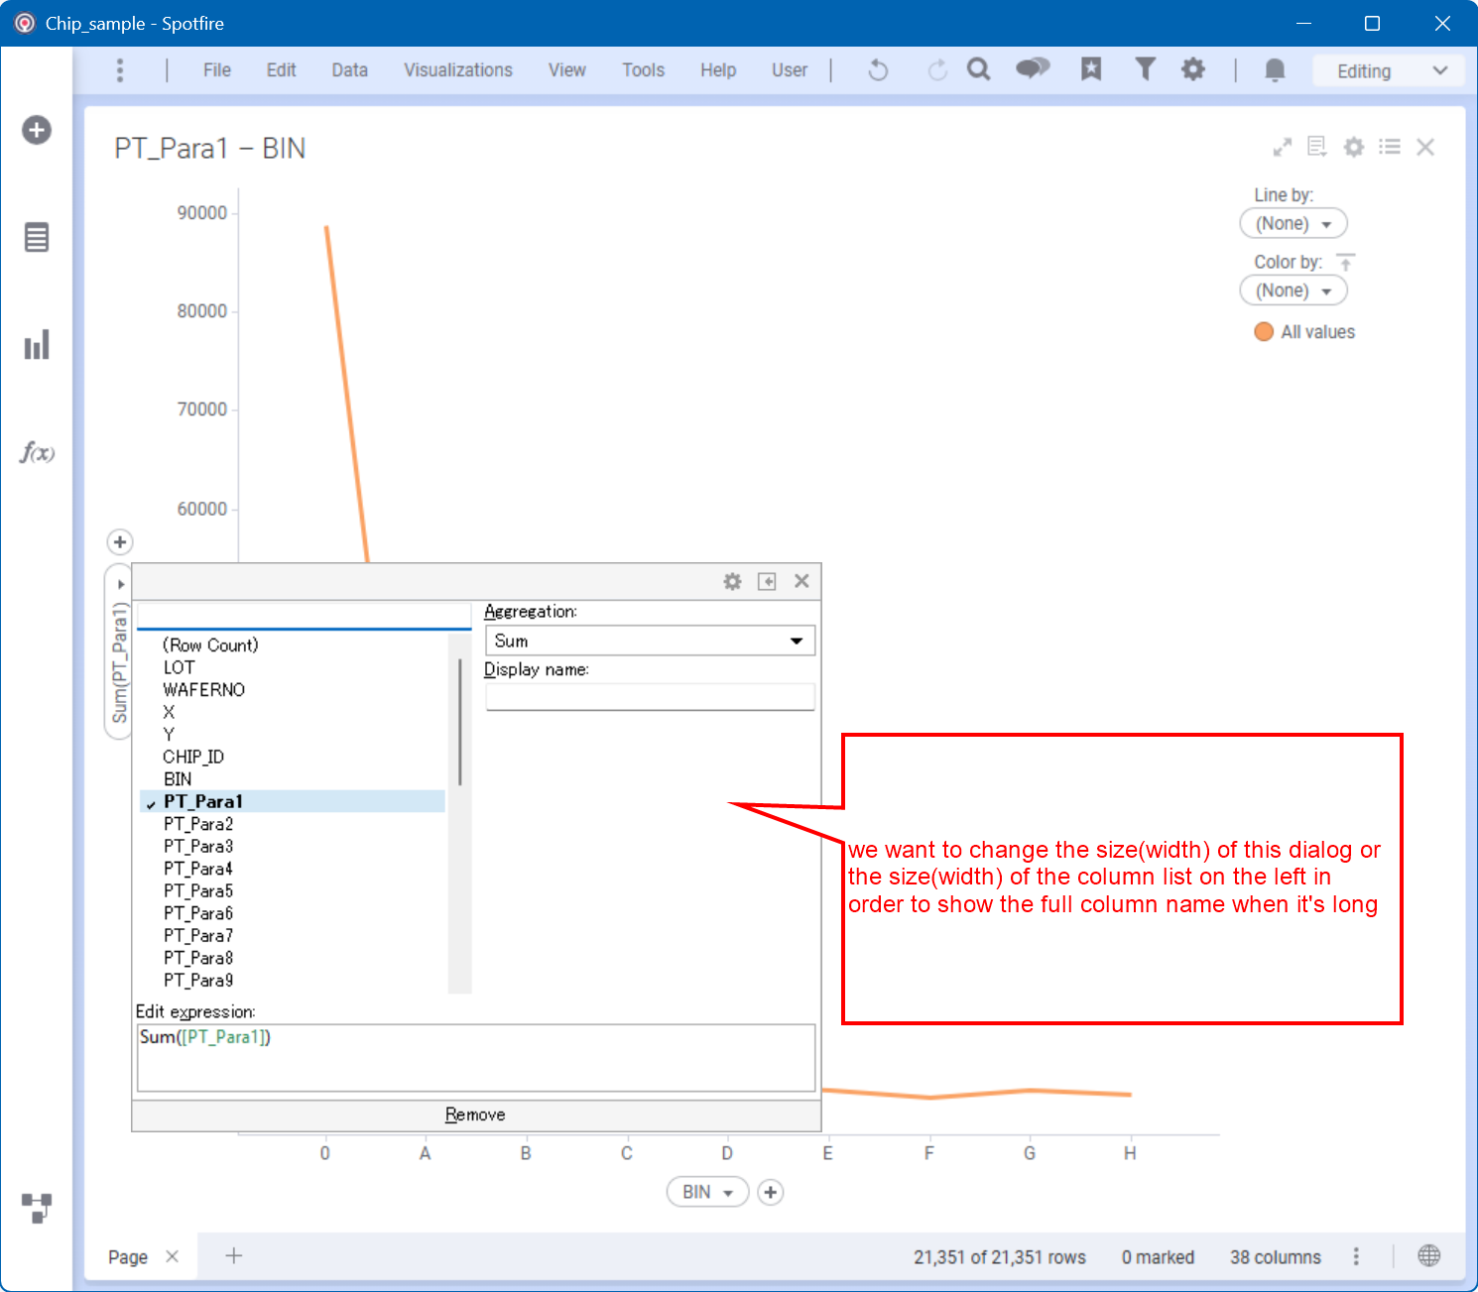Open the Visualizations menu
This screenshot has width=1478, height=1292.
click(x=457, y=70)
